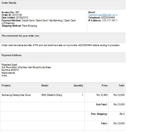
Task: Select the IP Address 115.117.191.1
Action: pyautogui.click(x=110, y=21)
